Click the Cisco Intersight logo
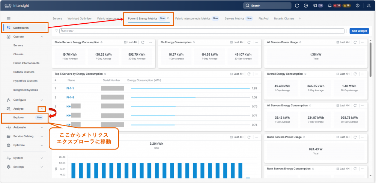The image size is (376, 183). point(17,6)
